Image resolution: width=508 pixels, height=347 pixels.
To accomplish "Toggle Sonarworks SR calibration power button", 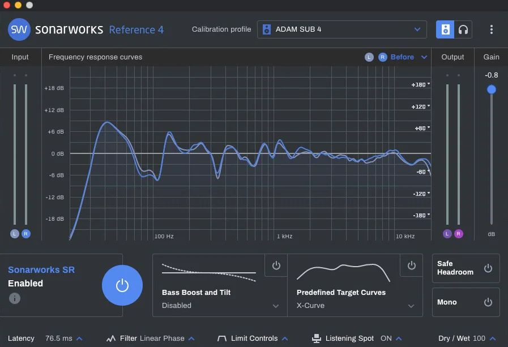I will pyautogui.click(x=122, y=285).
